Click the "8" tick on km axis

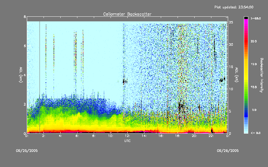click(25, 17)
